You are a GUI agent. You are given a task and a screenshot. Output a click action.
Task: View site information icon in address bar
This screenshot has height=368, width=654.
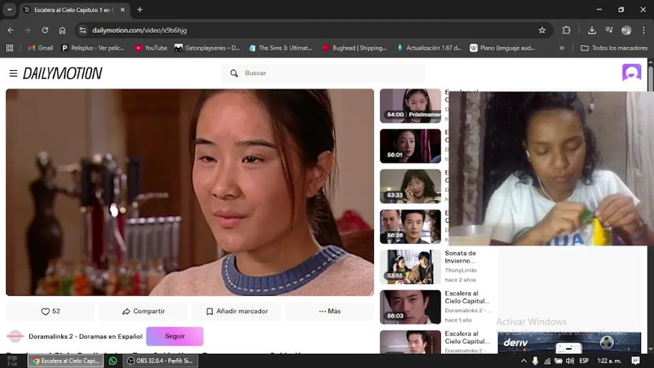click(83, 30)
